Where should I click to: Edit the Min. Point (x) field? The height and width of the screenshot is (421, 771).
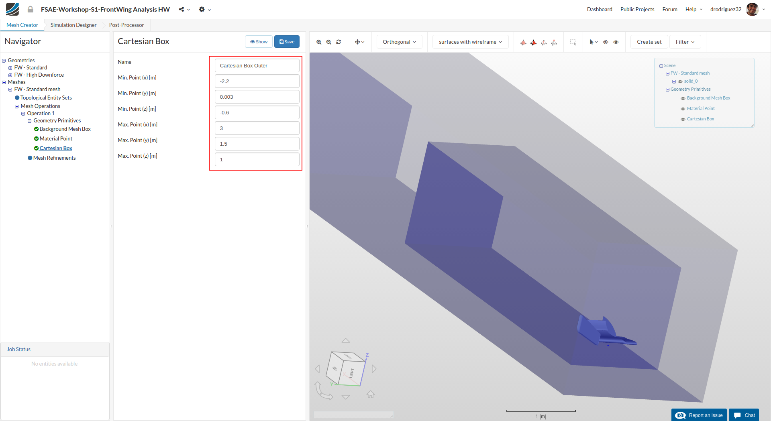[257, 81]
